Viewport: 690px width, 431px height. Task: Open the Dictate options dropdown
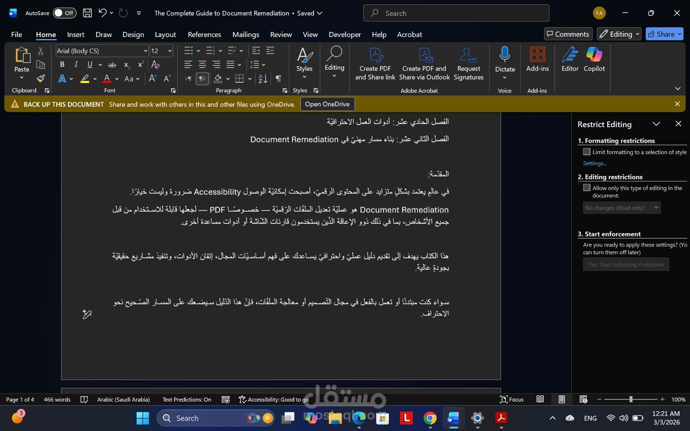point(505,78)
